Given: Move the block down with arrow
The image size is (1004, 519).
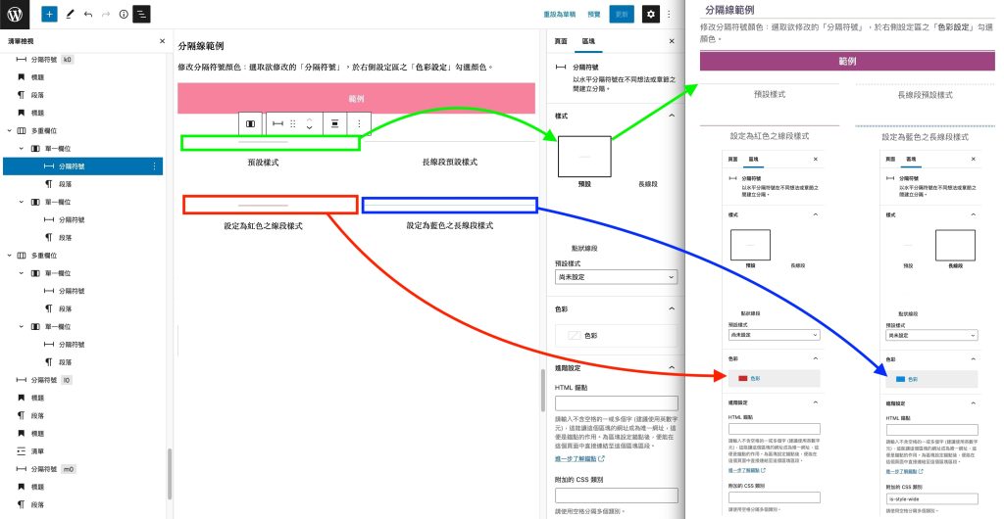Looking at the screenshot, I should 309,128.
